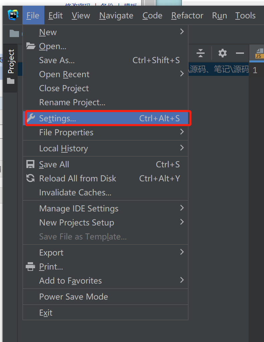Select Close Project

pyautogui.click(x=64, y=88)
